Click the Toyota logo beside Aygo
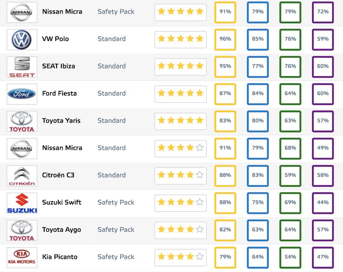 22,230
